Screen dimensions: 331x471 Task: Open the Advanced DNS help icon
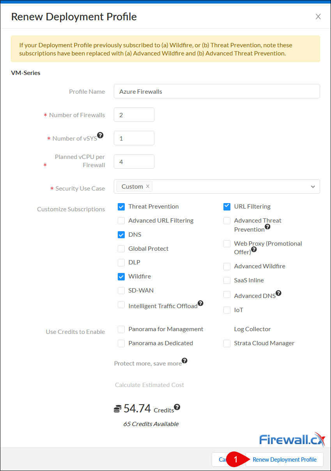(278, 293)
